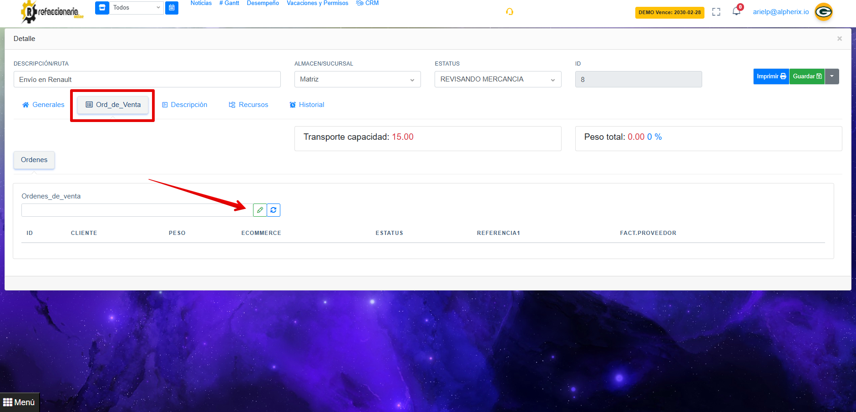This screenshot has height=412, width=856.
Task: Open the Todos selector dropdown
Action: point(136,8)
